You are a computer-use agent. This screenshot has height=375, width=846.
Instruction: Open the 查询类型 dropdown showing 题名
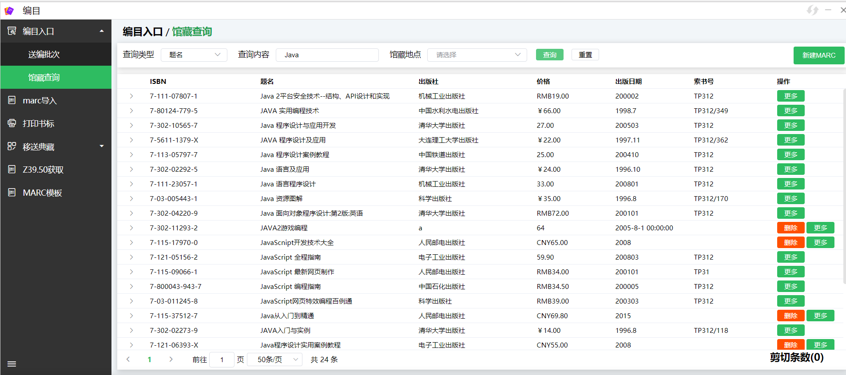[194, 55]
